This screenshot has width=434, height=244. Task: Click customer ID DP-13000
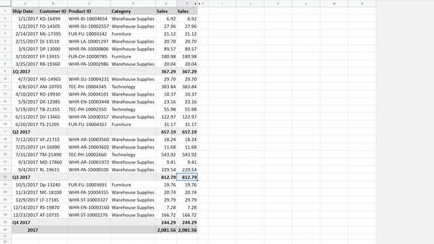pos(50,49)
